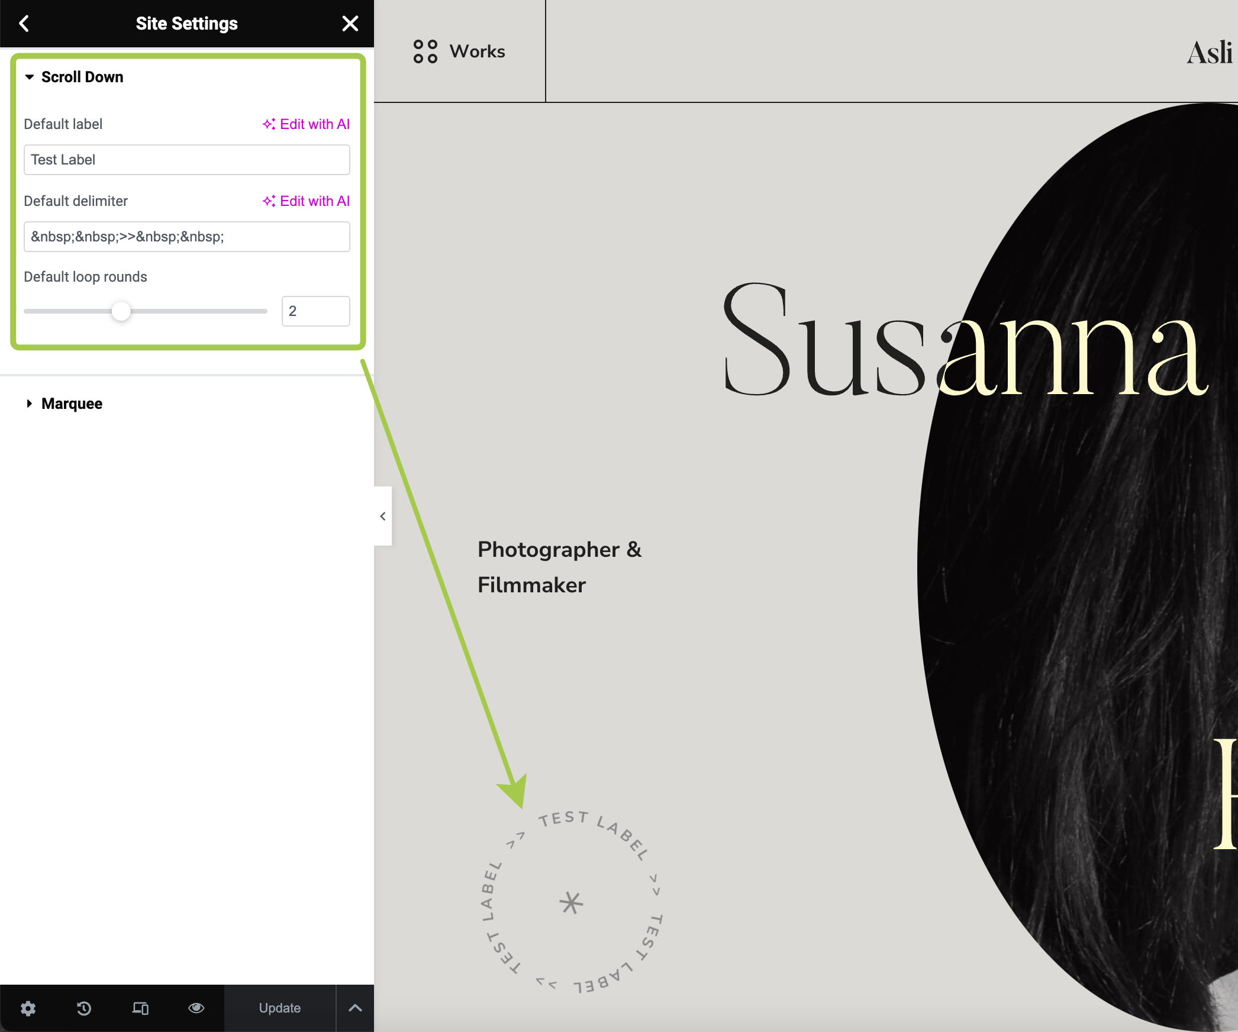The width and height of the screenshot is (1238, 1032).
Task: Click the asterisk icon inside circular label
Action: (x=571, y=903)
